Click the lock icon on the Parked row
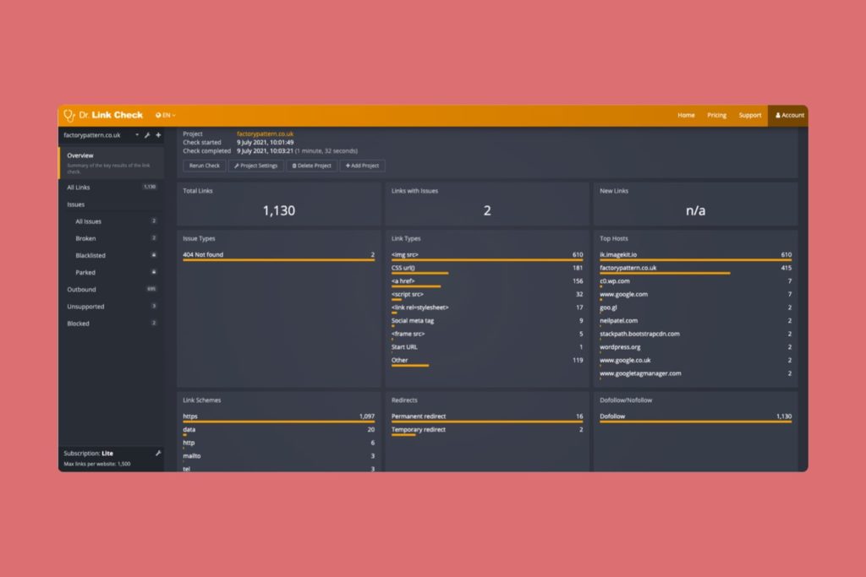Image resolution: width=866 pixels, height=577 pixels. (x=153, y=273)
